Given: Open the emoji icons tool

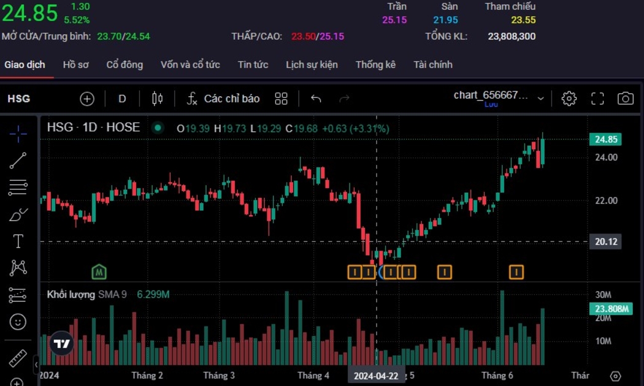Looking at the screenshot, I should (x=18, y=321).
